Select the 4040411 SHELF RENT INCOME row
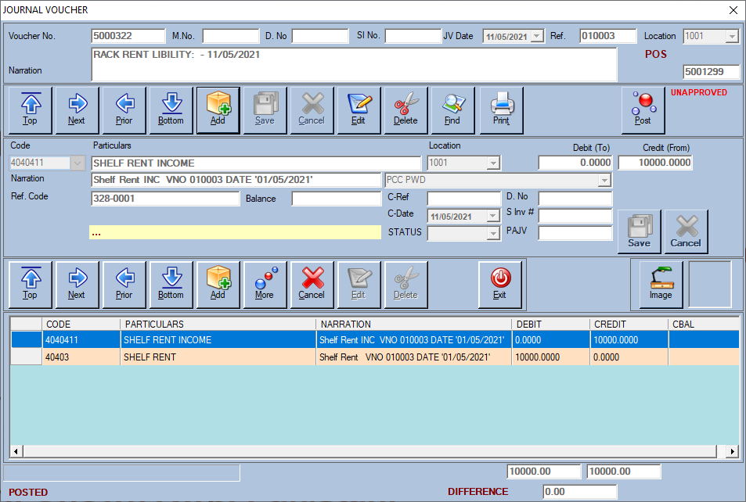This screenshot has height=502, width=746. pyautogui.click(x=375, y=340)
